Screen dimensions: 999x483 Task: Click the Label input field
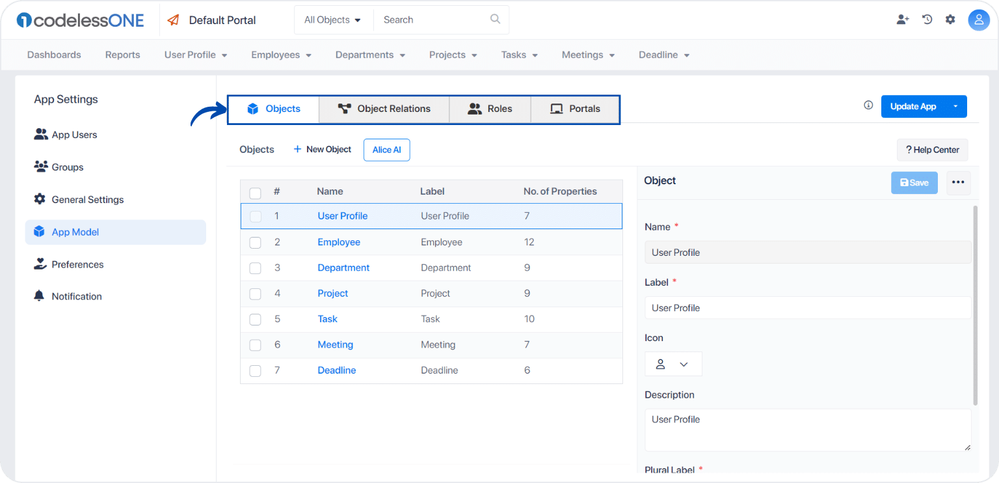click(x=808, y=308)
